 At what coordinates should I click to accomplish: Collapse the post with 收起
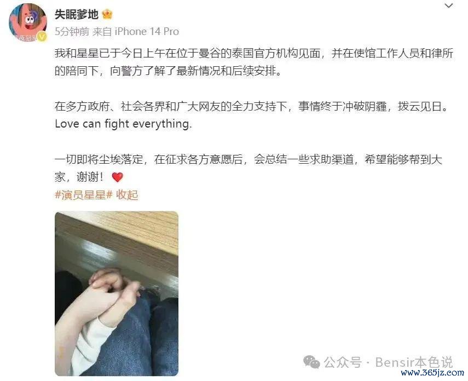[127, 195]
